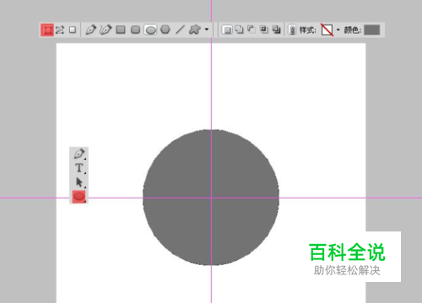
Task: Select the Ellipse tool in tool panel
Action: click(79, 196)
